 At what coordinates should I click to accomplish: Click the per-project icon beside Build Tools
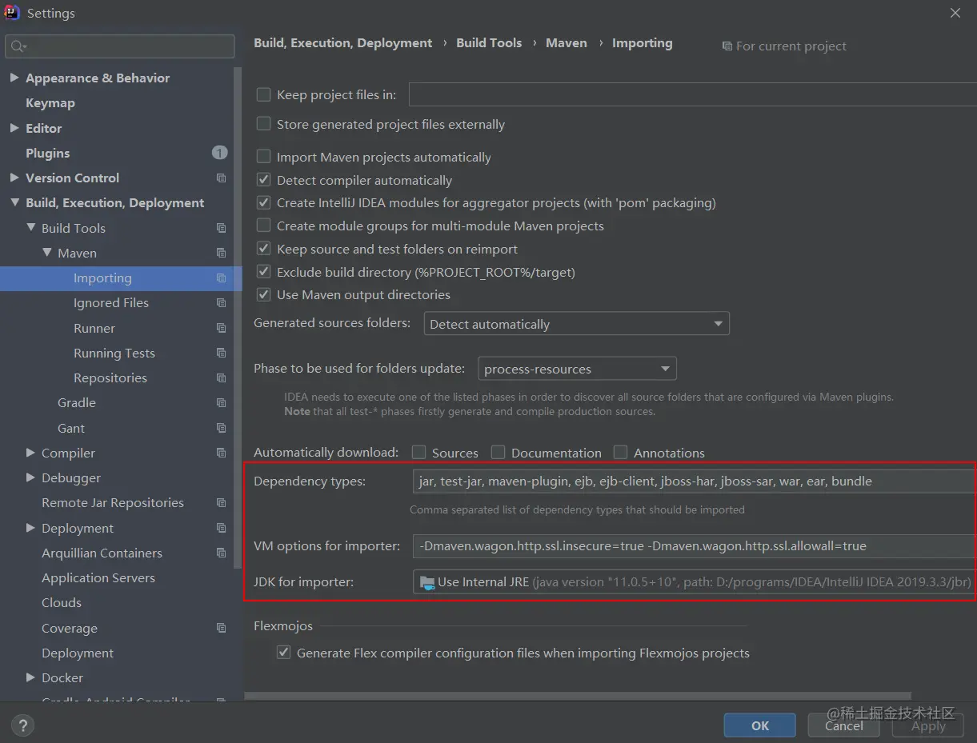(x=221, y=228)
